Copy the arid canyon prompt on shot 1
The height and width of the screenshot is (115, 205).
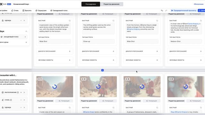pos(70,108)
